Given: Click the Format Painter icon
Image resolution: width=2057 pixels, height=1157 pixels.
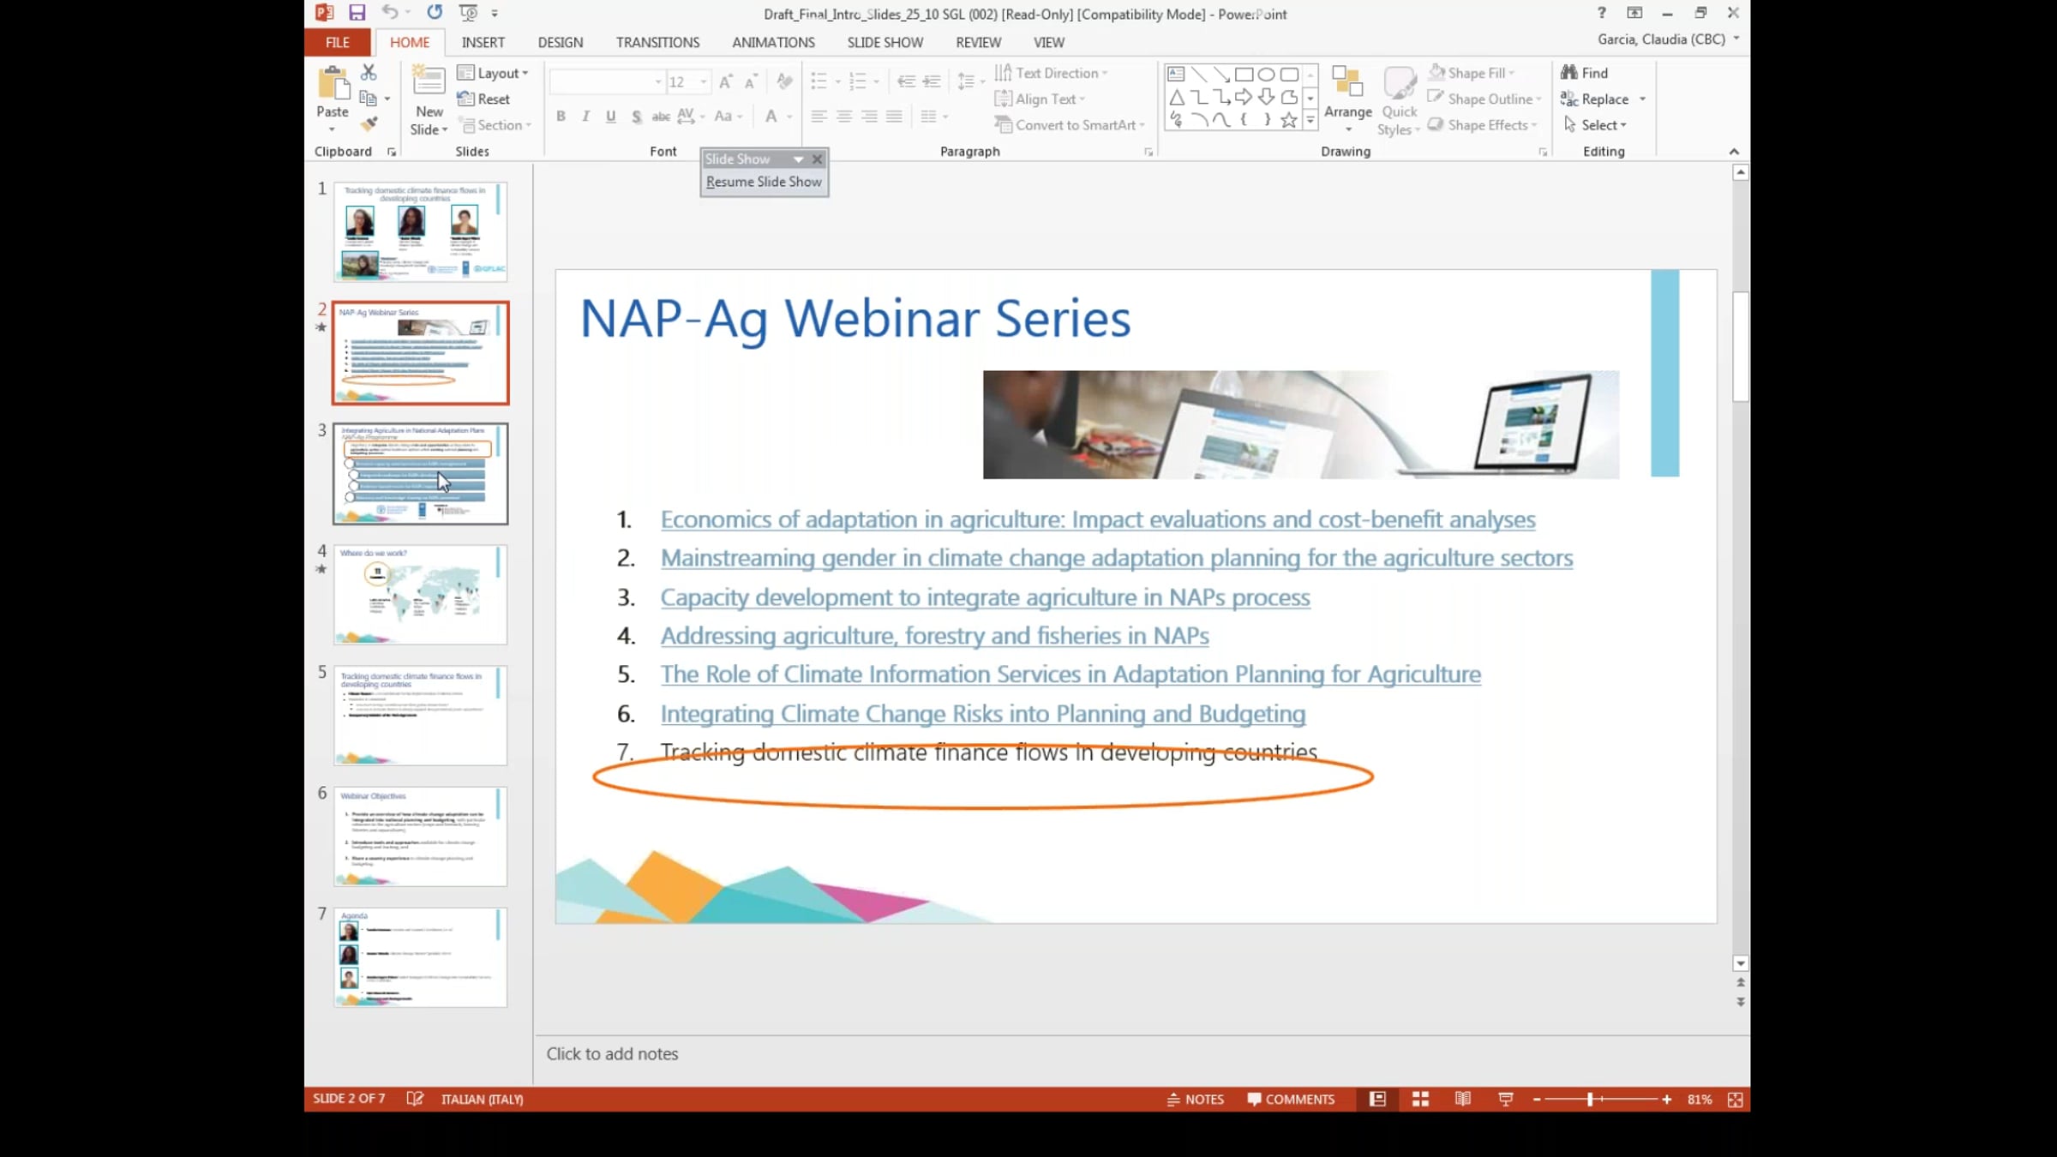Looking at the screenshot, I should pyautogui.click(x=369, y=125).
